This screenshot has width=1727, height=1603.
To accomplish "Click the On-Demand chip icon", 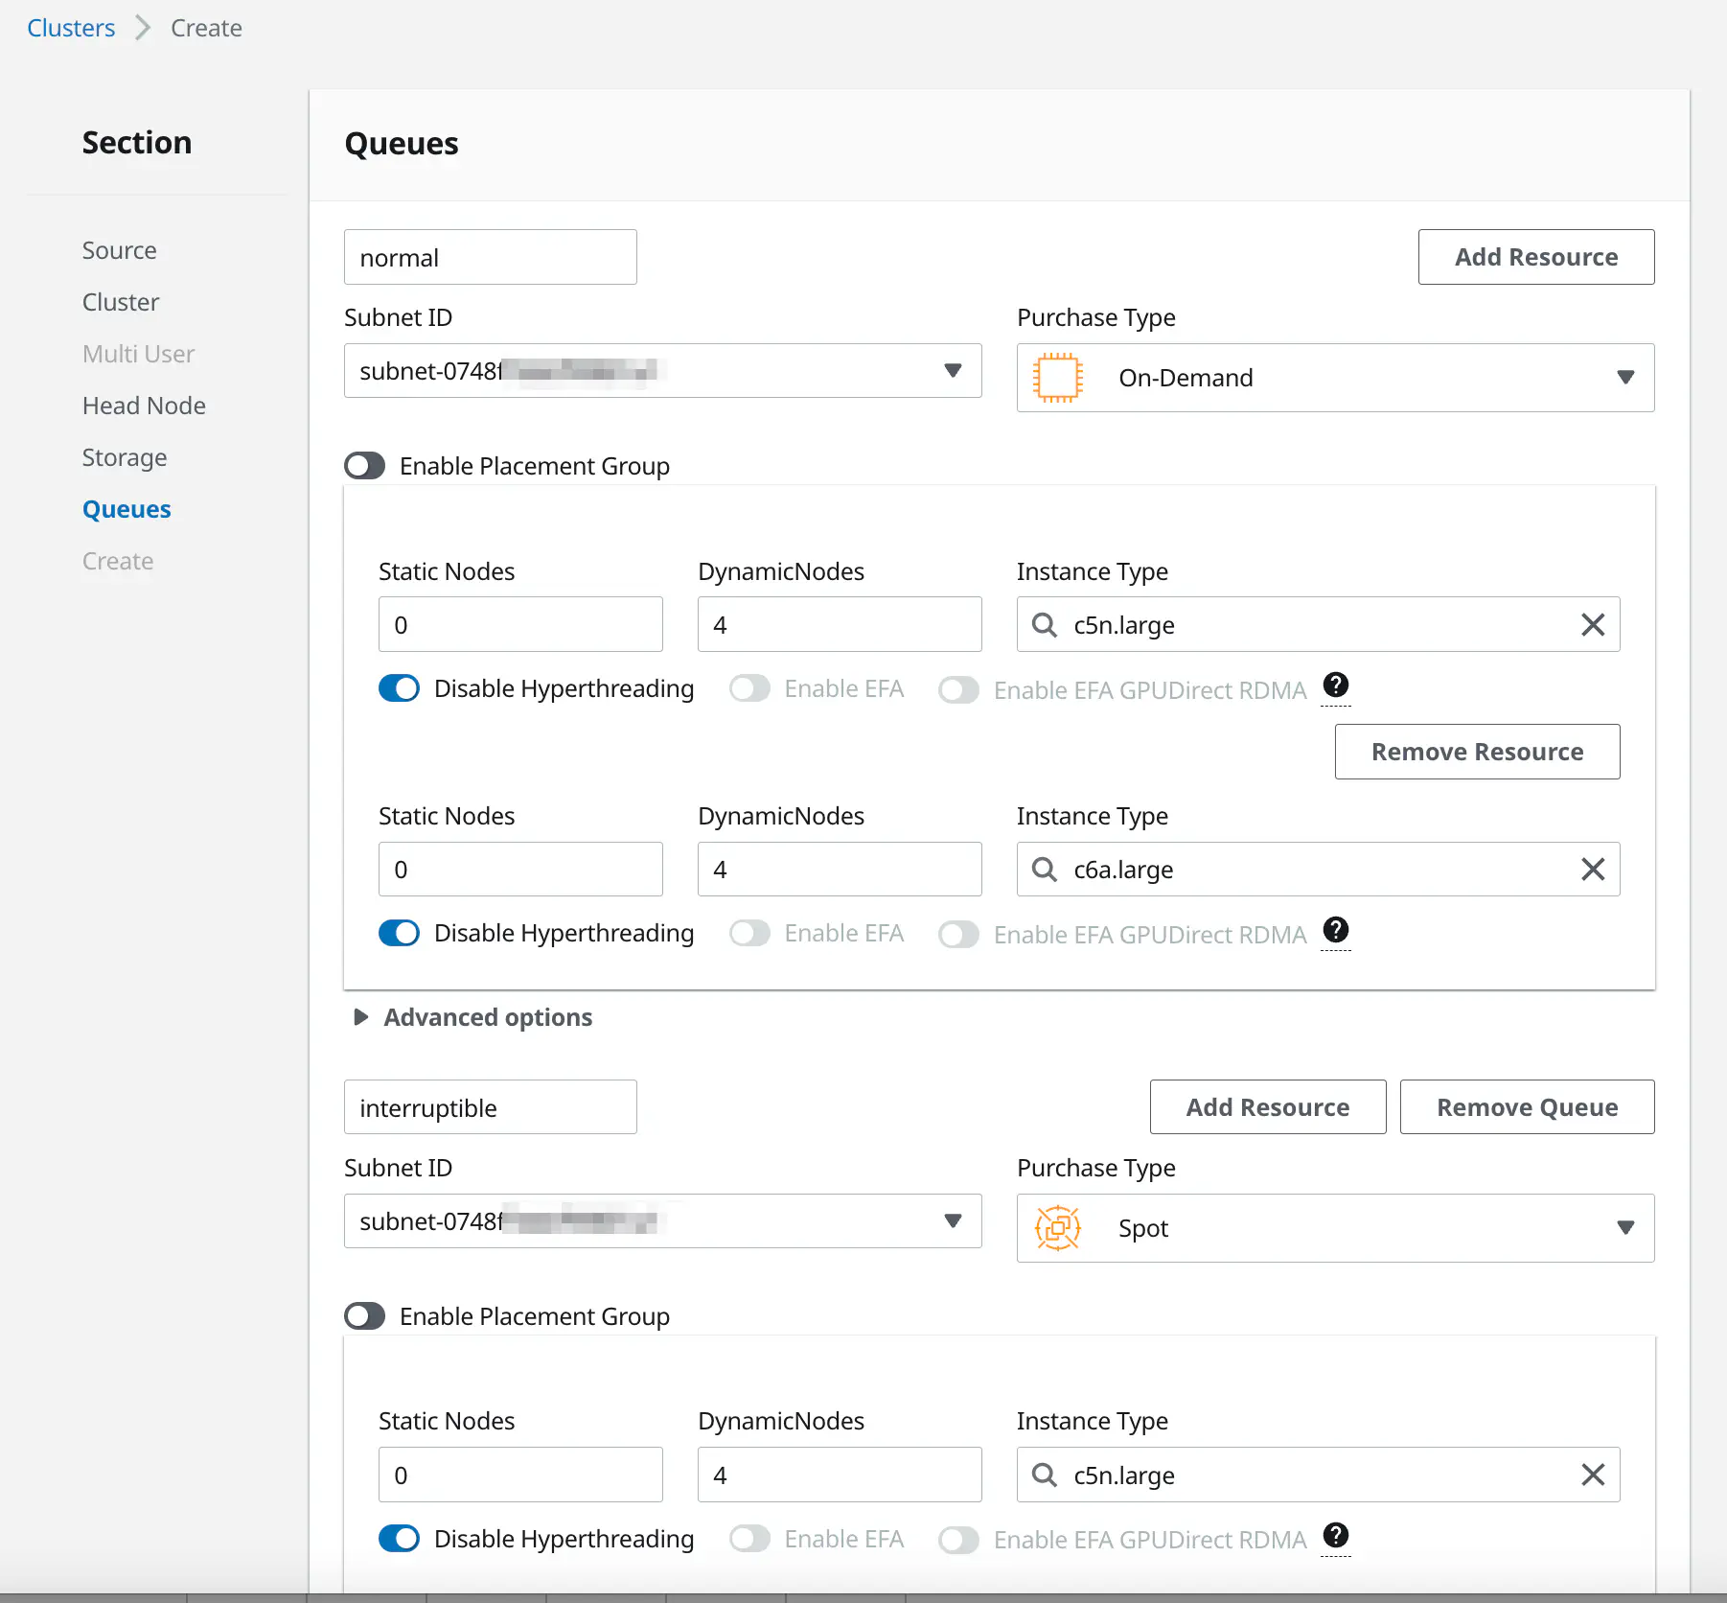I will click(1057, 378).
